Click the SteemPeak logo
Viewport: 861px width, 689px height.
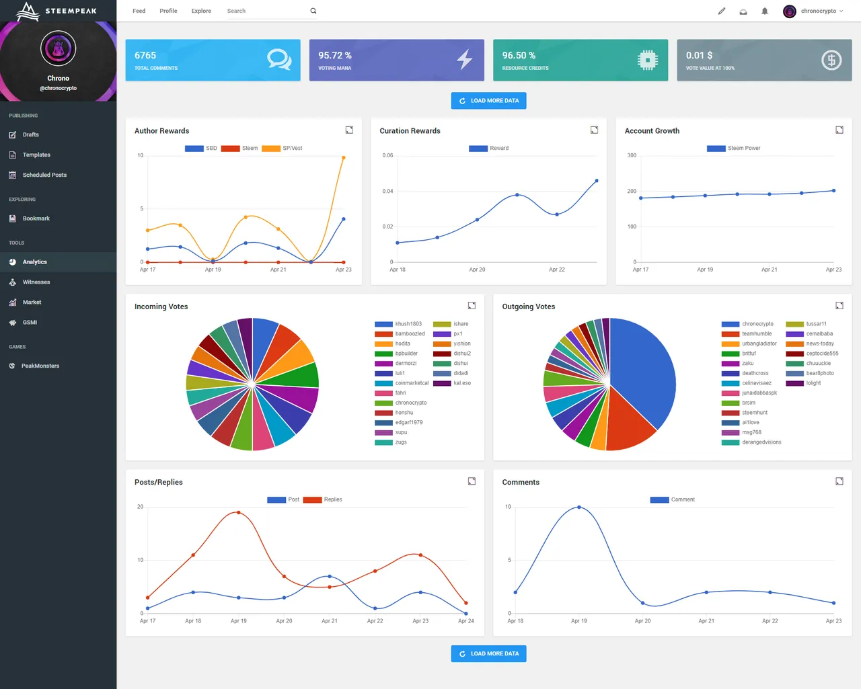point(57,11)
